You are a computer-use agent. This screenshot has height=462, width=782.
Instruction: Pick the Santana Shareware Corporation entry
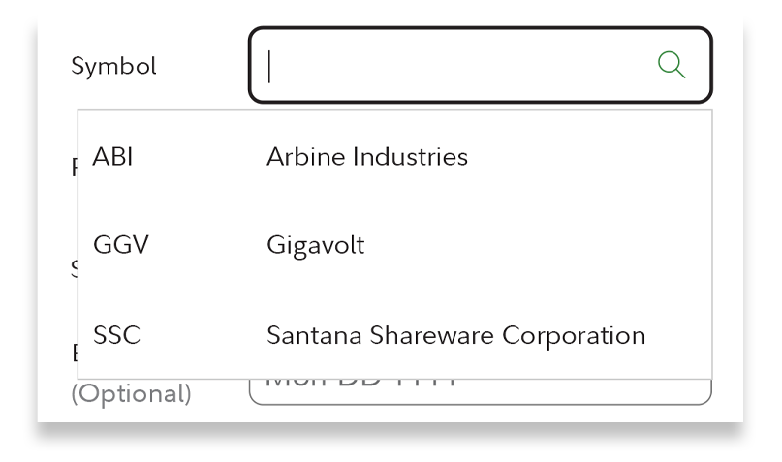point(455,335)
